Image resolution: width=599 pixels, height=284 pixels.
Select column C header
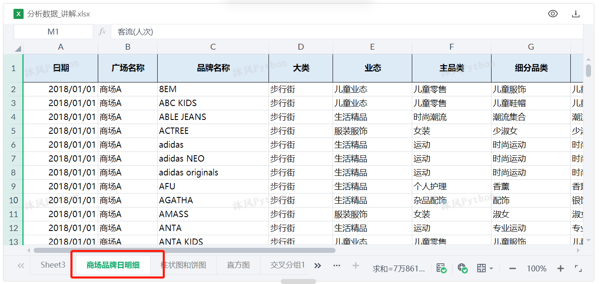[213, 47]
